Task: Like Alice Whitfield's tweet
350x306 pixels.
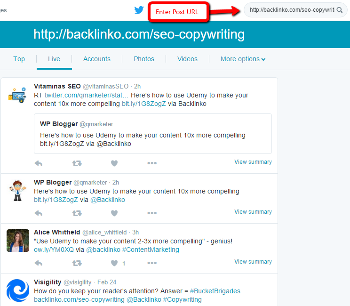Action: pos(114,263)
